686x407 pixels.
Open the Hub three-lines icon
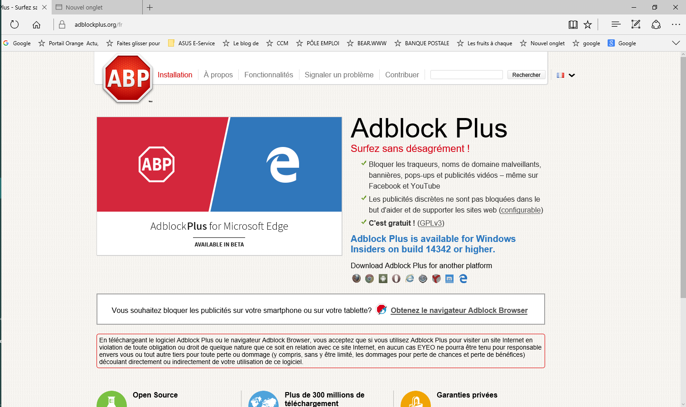(616, 24)
